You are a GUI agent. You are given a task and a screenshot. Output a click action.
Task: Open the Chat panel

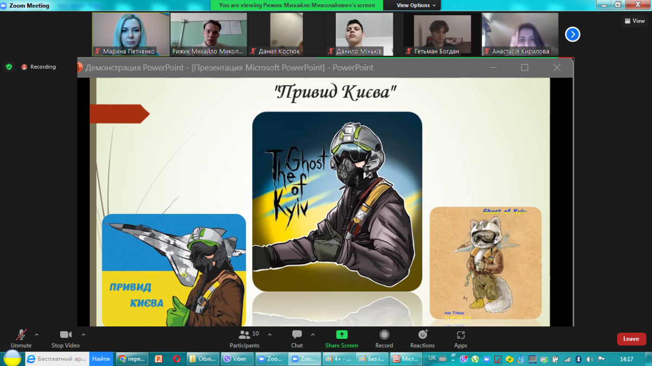tap(297, 338)
